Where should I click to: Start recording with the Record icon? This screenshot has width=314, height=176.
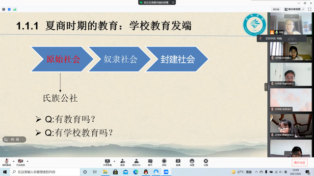coord(164,162)
